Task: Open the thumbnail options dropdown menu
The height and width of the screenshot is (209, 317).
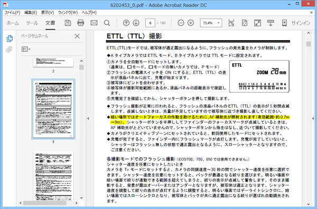Action: click(x=26, y=49)
